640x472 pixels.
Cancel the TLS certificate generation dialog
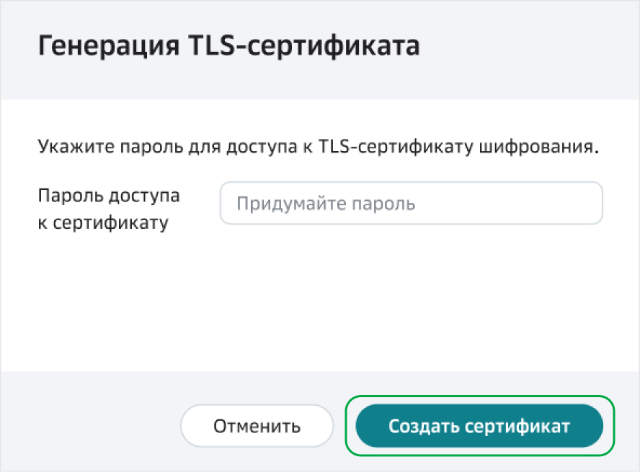pos(257,426)
